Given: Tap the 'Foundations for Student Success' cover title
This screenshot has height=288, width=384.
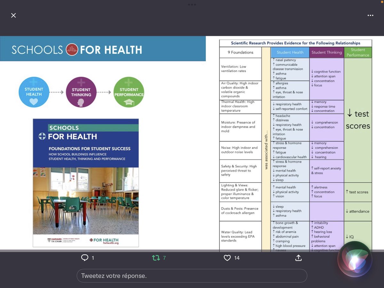Looking at the screenshot, I should [90, 148].
